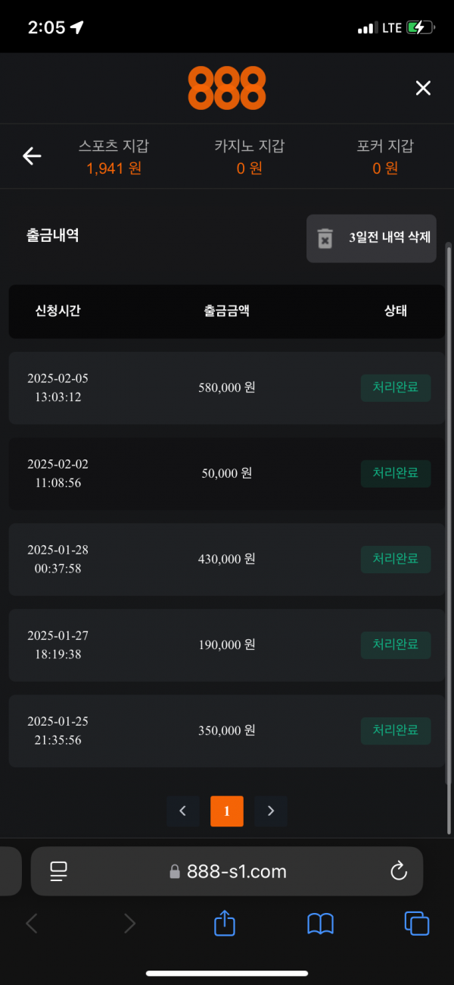Select page 1 in pagination
This screenshot has height=985, width=454.
[x=227, y=811]
